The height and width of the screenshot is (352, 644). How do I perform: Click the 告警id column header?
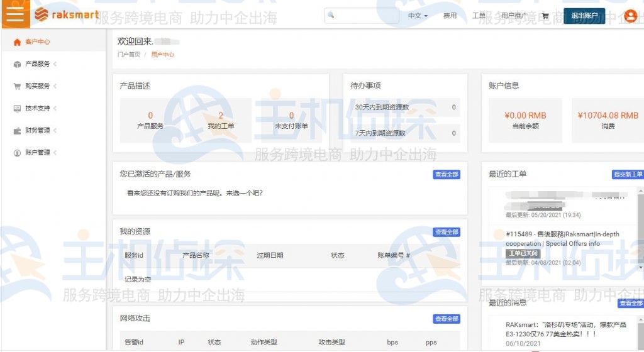point(134,342)
